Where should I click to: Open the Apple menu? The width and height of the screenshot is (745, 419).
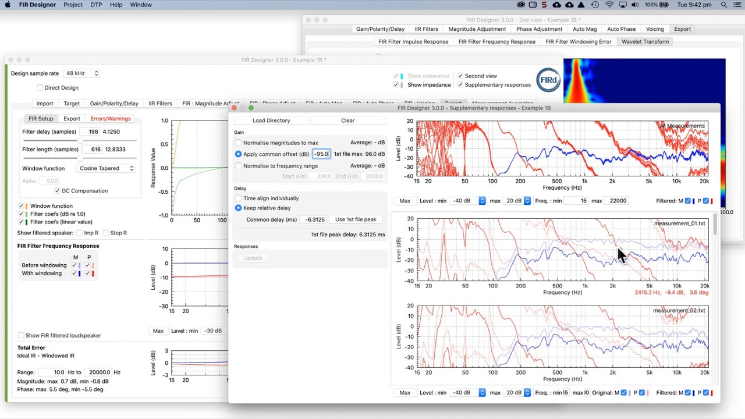click(x=9, y=5)
